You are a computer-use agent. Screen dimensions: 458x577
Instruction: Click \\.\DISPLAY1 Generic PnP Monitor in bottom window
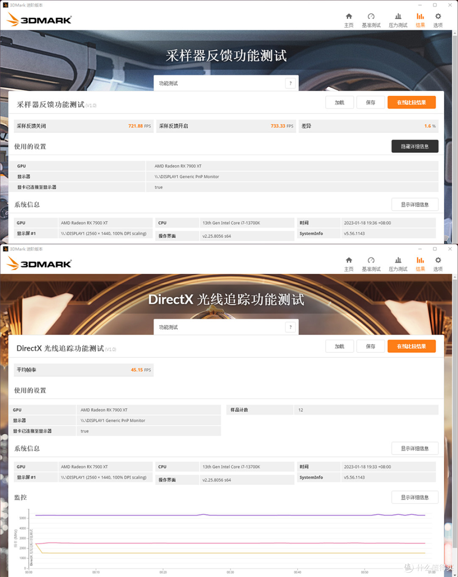(113, 421)
